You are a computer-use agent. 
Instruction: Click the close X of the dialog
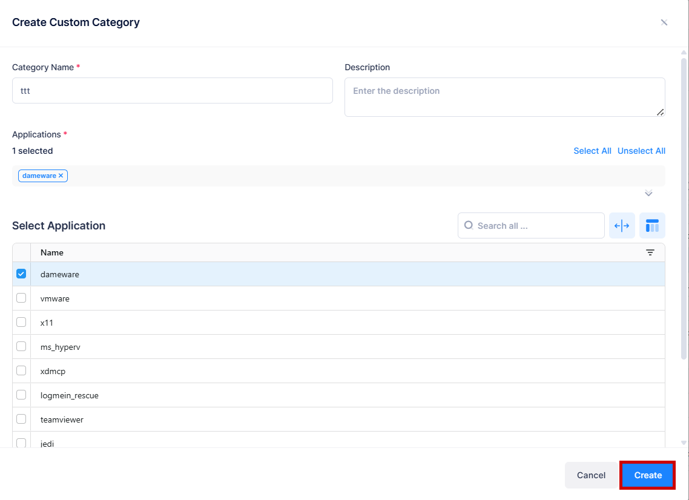664,22
